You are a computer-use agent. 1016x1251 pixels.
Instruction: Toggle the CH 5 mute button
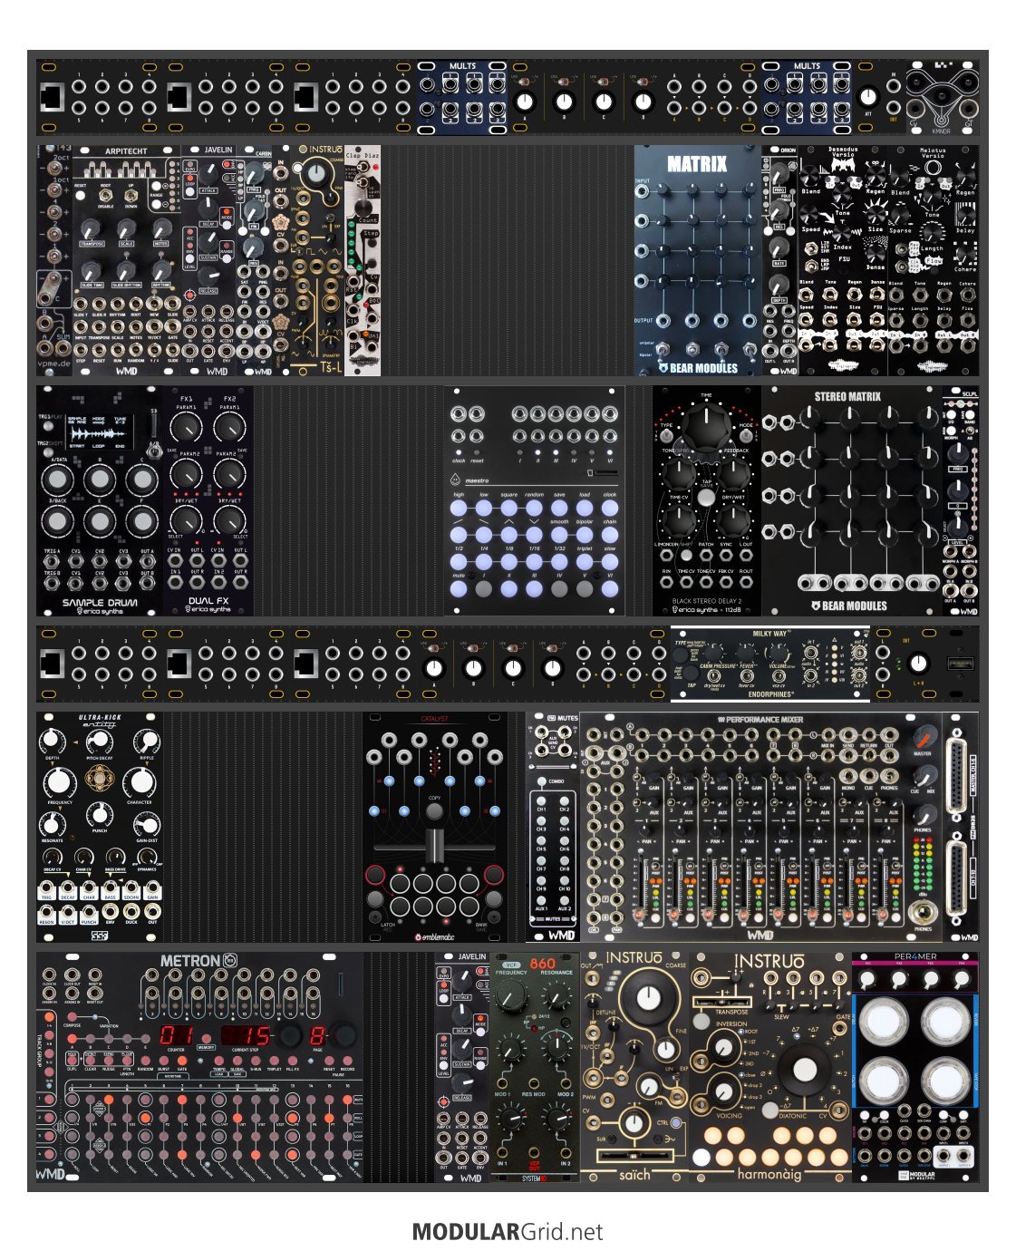[542, 840]
